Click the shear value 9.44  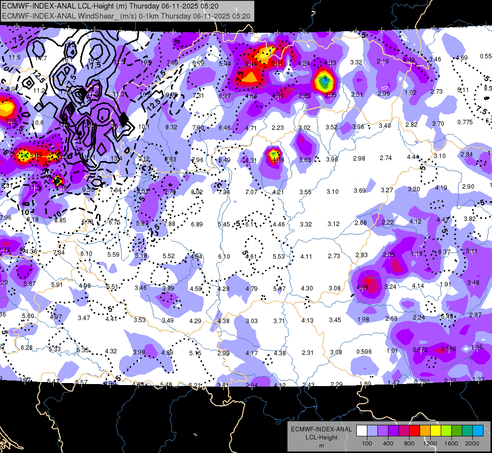pos(251,64)
